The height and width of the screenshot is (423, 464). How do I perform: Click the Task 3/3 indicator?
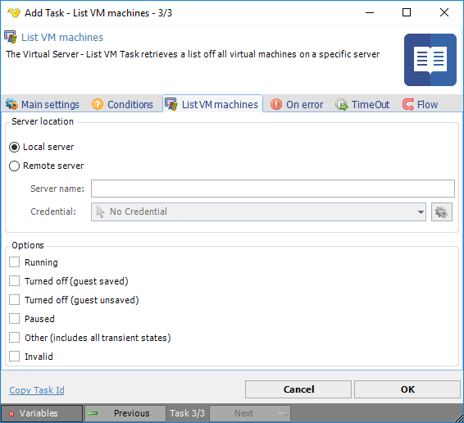click(x=187, y=413)
